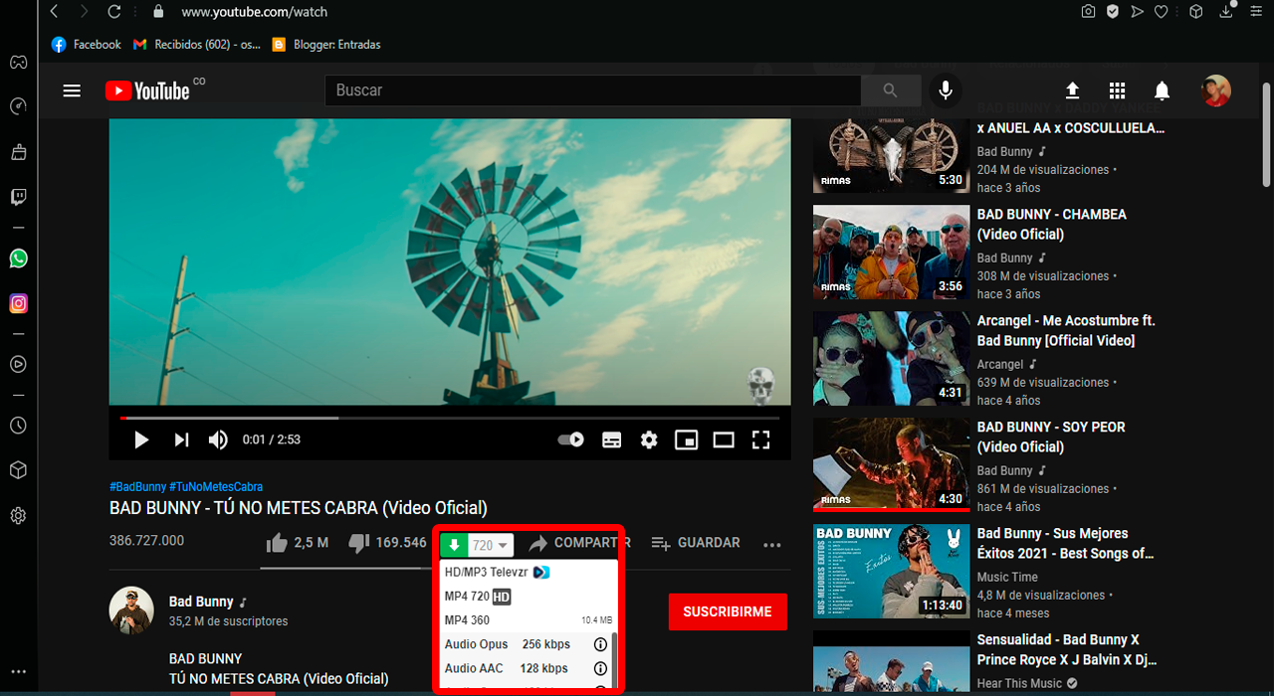This screenshot has width=1274, height=696.
Task: Open the GX Control speedometer sidebar icon
Action: (x=18, y=106)
